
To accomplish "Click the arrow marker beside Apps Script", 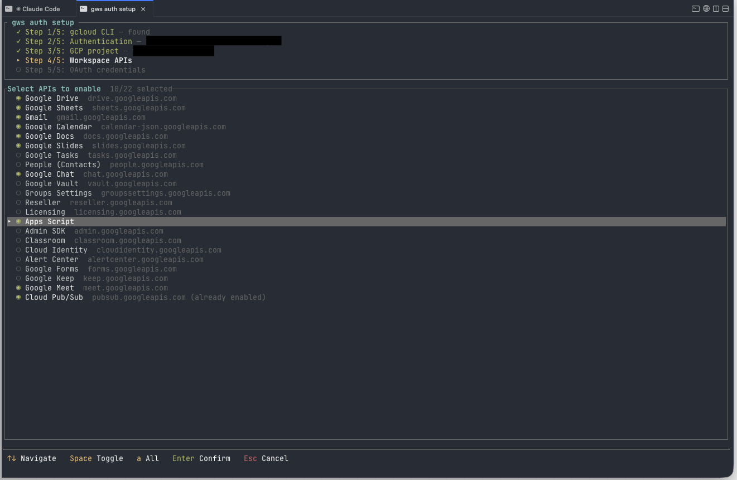I will coord(9,221).
